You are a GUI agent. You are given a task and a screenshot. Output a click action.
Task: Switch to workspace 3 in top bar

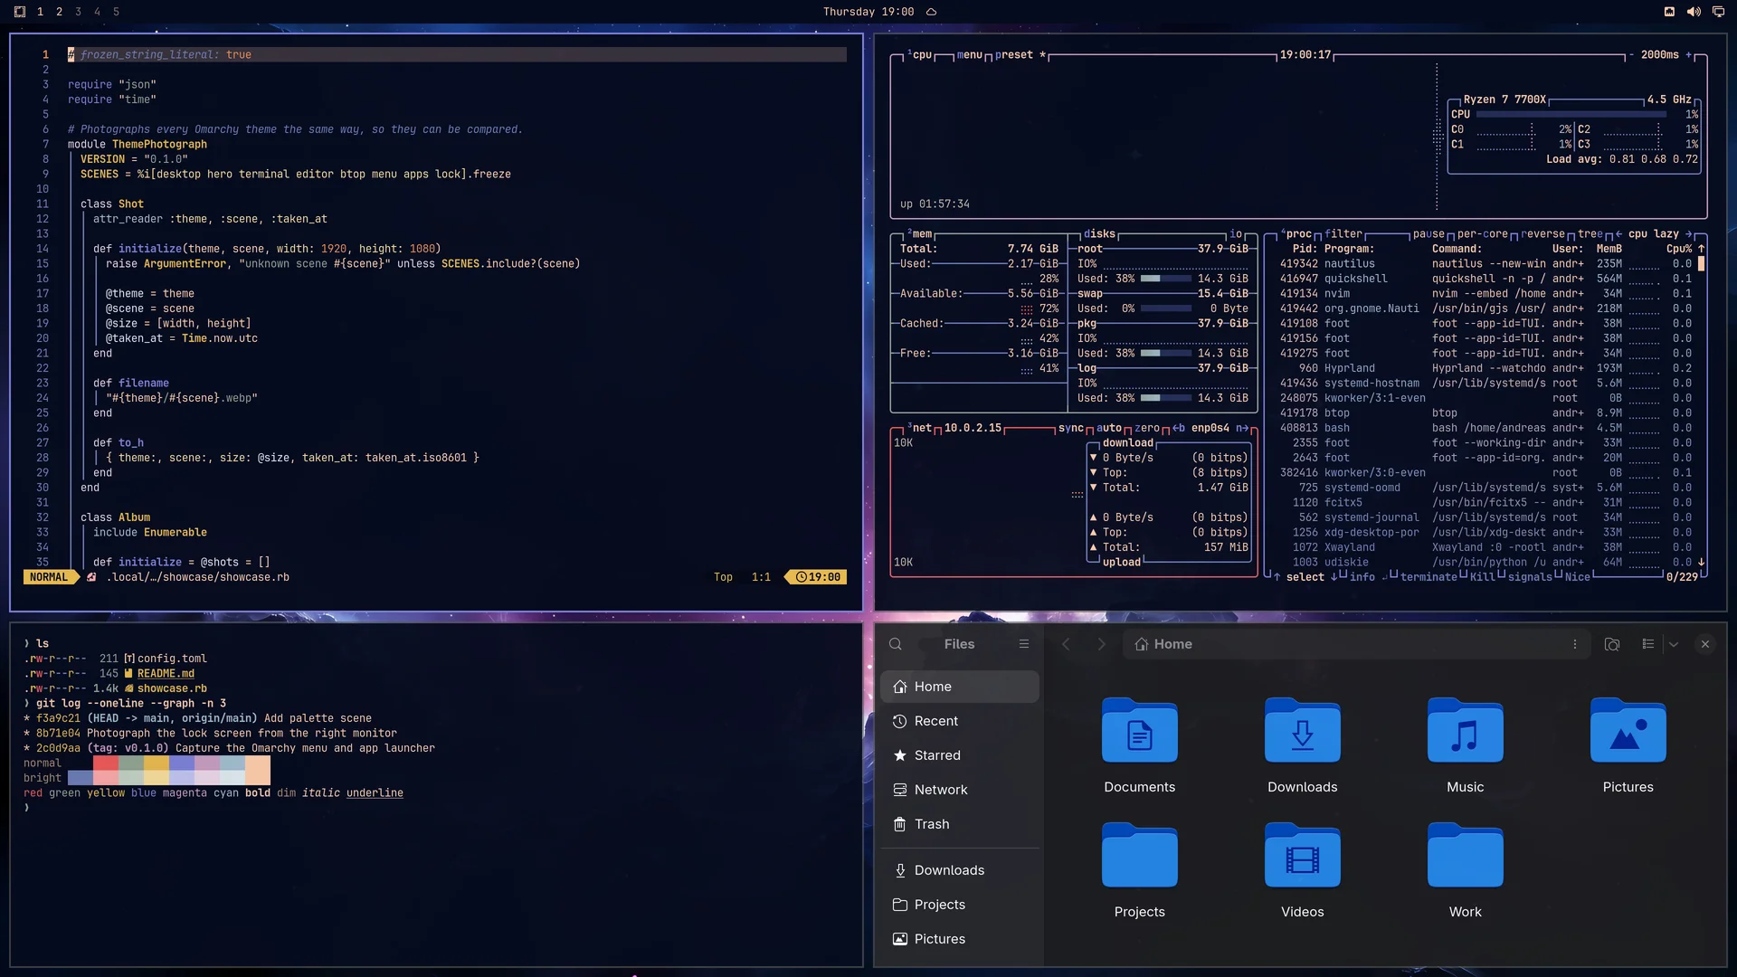(78, 12)
